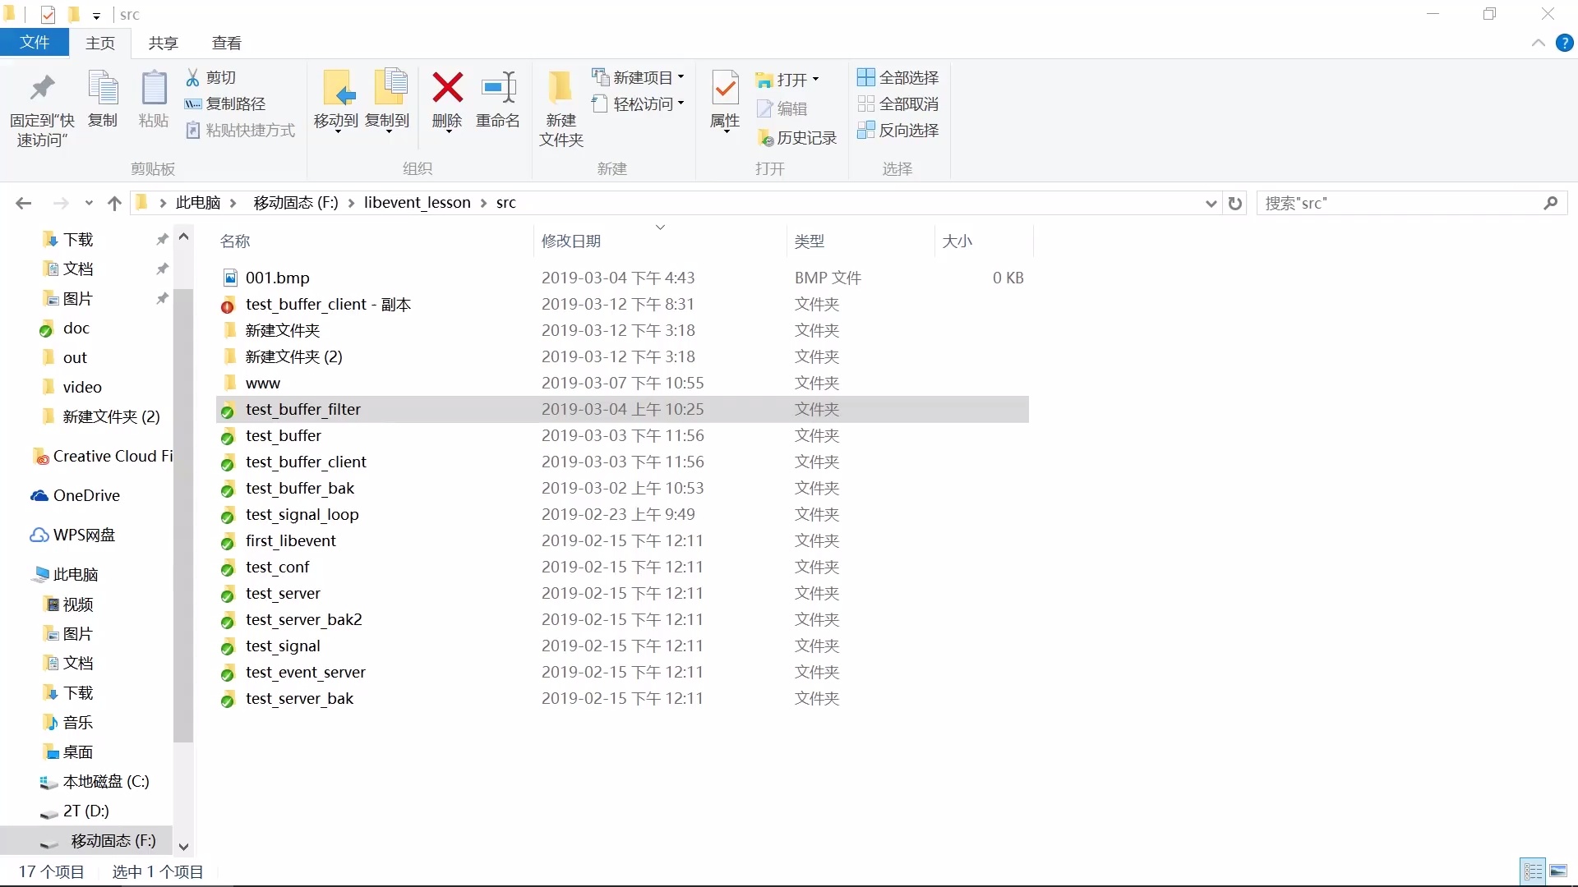Click the Edit (编辑) ribbon button

(782, 108)
